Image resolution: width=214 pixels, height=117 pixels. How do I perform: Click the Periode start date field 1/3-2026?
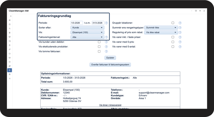[x=77, y=23]
